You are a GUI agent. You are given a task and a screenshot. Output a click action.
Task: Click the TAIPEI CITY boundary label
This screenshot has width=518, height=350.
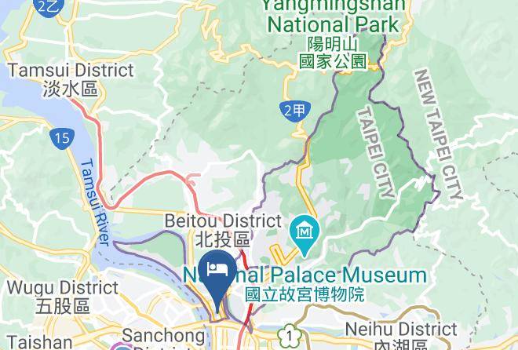[x=378, y=152]
